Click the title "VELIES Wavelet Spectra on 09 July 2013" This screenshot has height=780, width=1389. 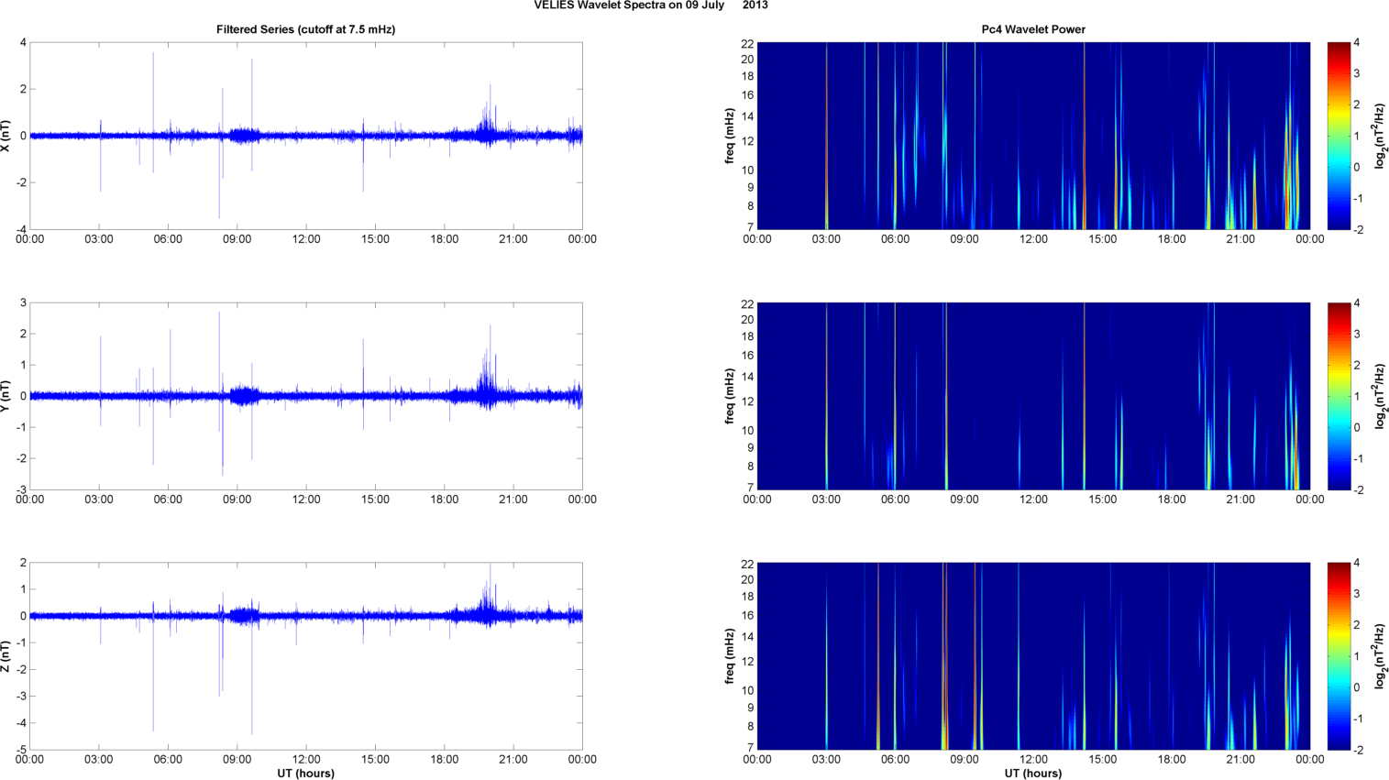coord(651,5)
